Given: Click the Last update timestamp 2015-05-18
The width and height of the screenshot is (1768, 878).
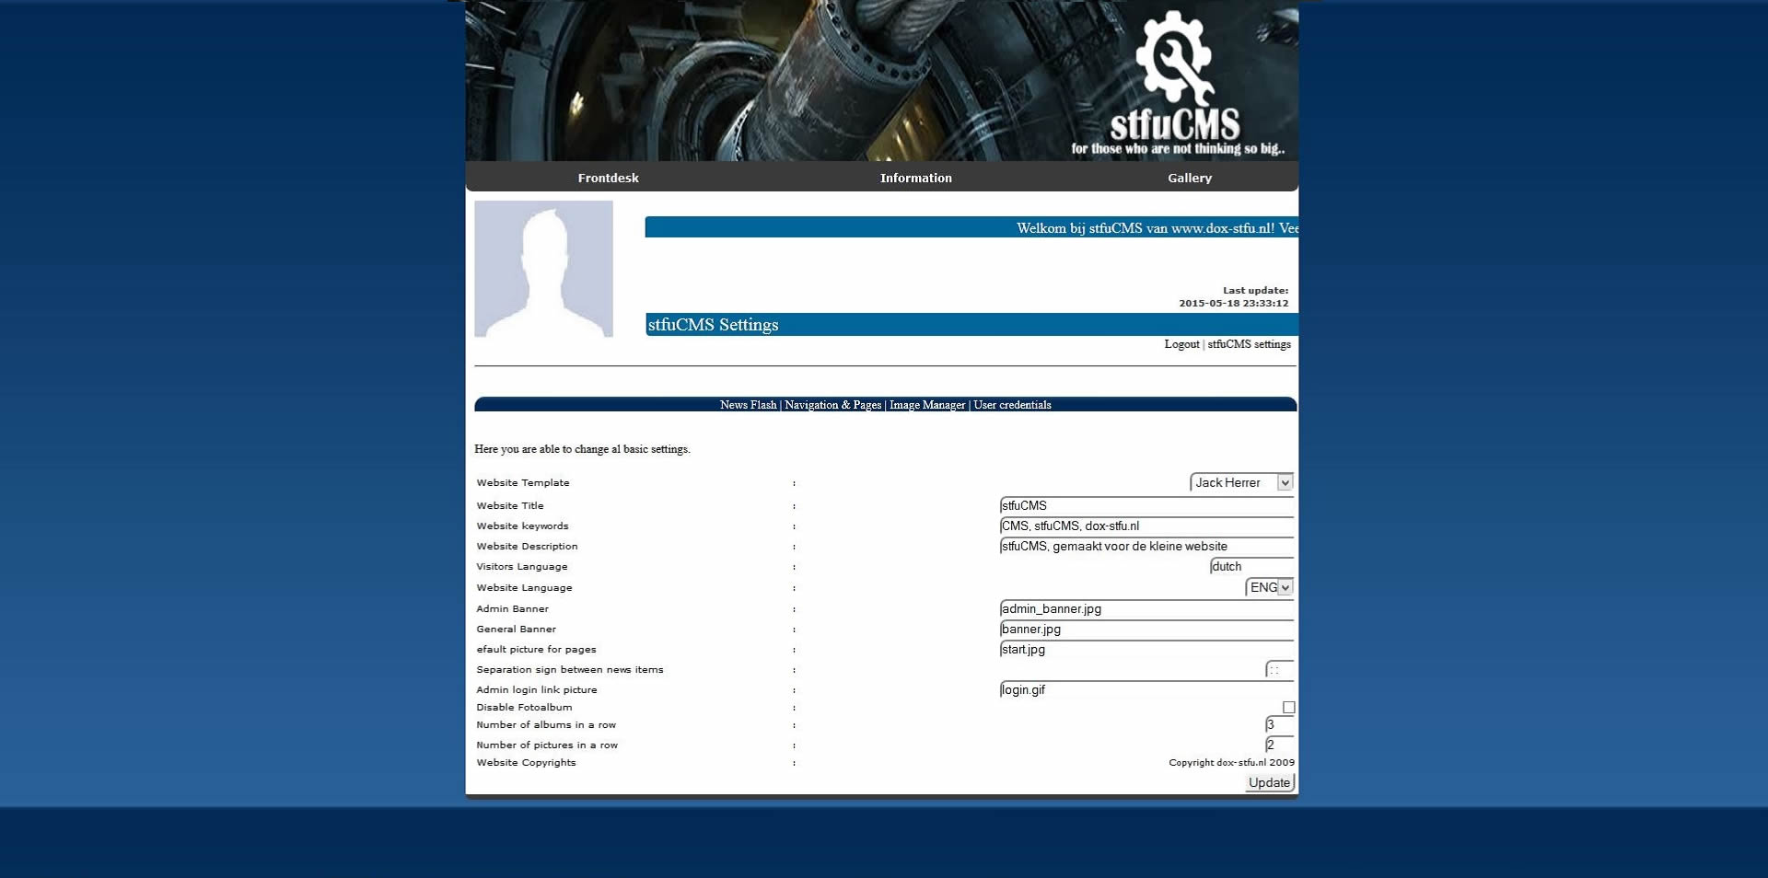Looking at the screenshot, I should (x=1233, y=303).
